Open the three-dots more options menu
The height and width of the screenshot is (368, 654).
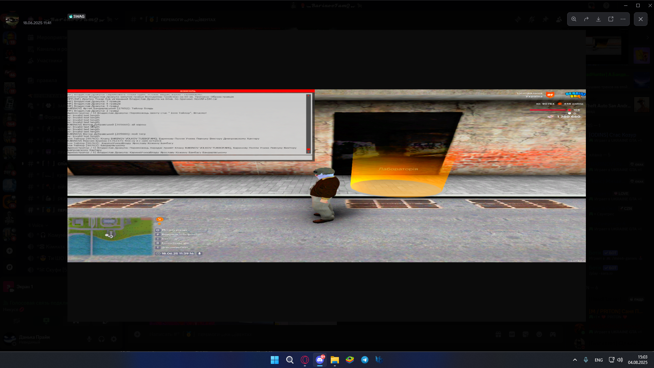tap(623, 19)
